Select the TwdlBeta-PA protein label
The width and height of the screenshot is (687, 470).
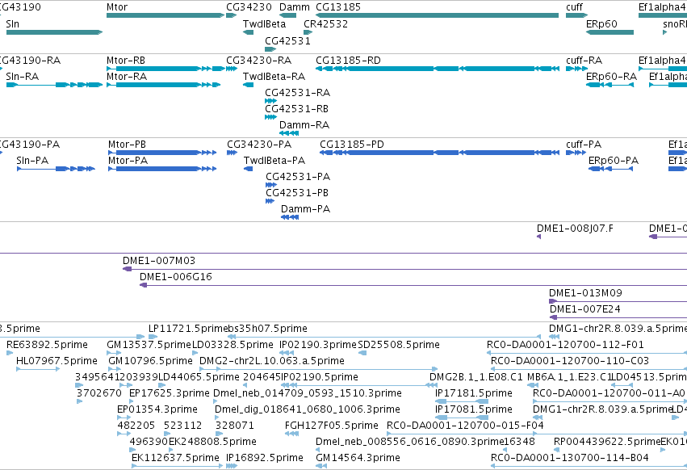[x=274, y=161]
